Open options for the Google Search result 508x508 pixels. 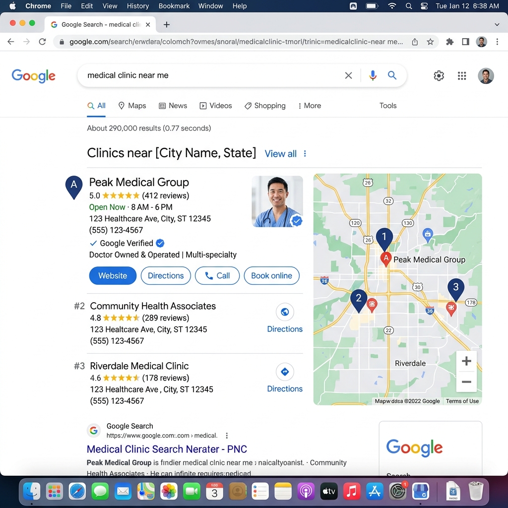click(x=227, y=436)
